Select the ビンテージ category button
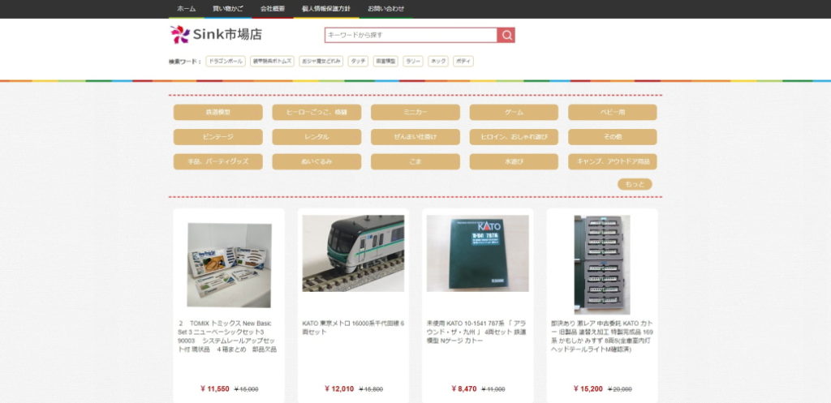Image resolution: width=831 pixels, height=403 pixels. click(217, 137)
